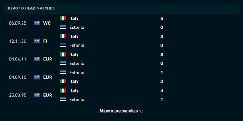Expand the list with Show more matches
Image resolution: width=243 pixels, height=121 pixels.
point(118,111)
